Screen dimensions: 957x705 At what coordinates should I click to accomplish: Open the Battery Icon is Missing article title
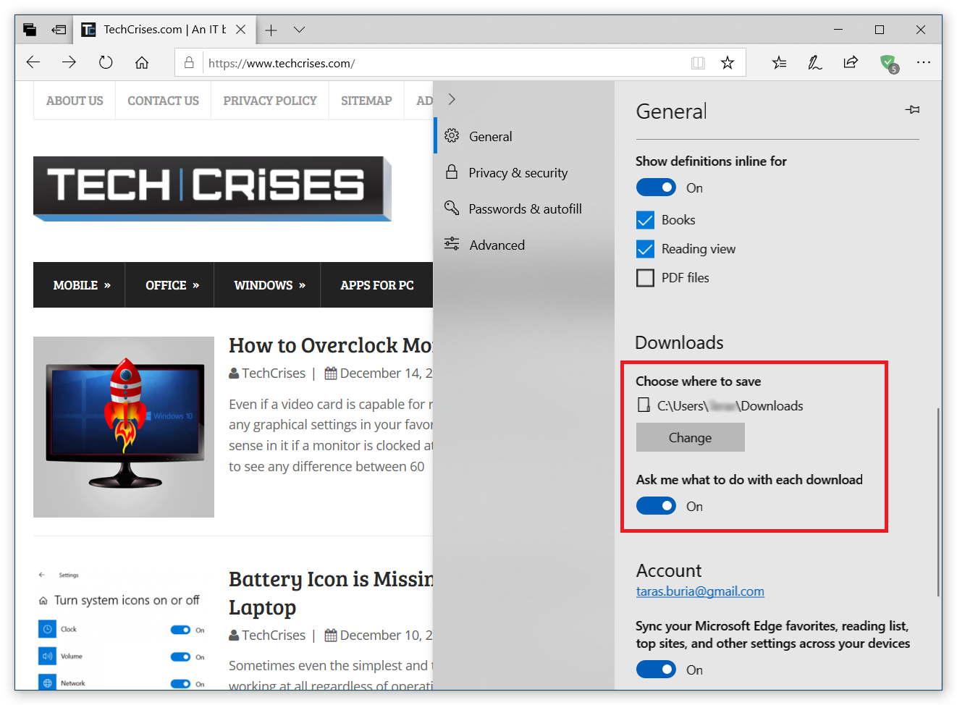point(331,593)
